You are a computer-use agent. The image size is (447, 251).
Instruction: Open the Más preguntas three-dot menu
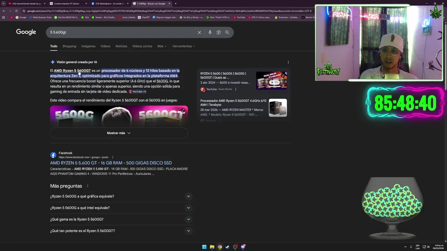(88, 186)
